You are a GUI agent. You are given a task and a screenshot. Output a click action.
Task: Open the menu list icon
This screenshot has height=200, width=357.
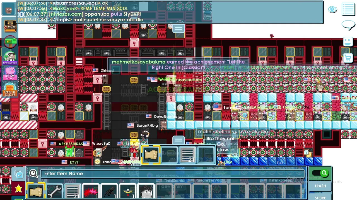click(x=348, y=9)
